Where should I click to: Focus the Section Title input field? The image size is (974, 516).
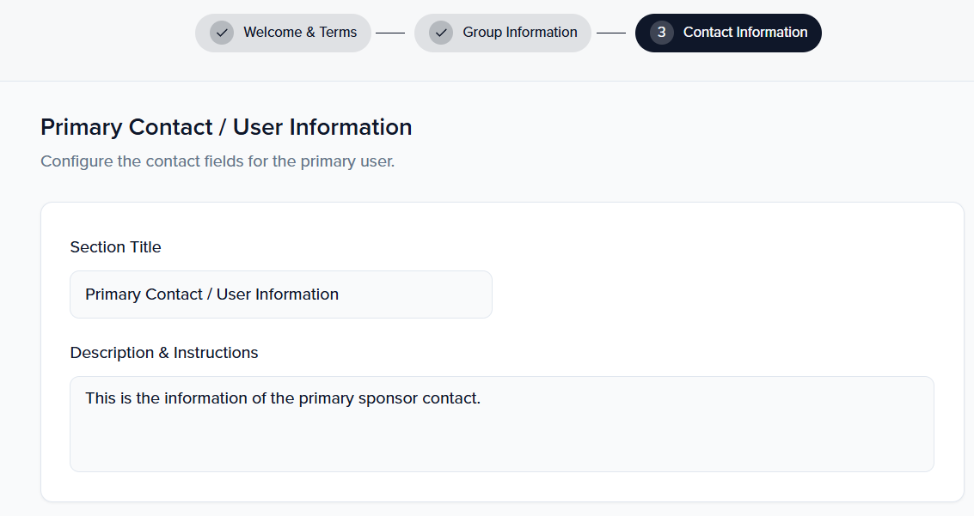(280, 294)
